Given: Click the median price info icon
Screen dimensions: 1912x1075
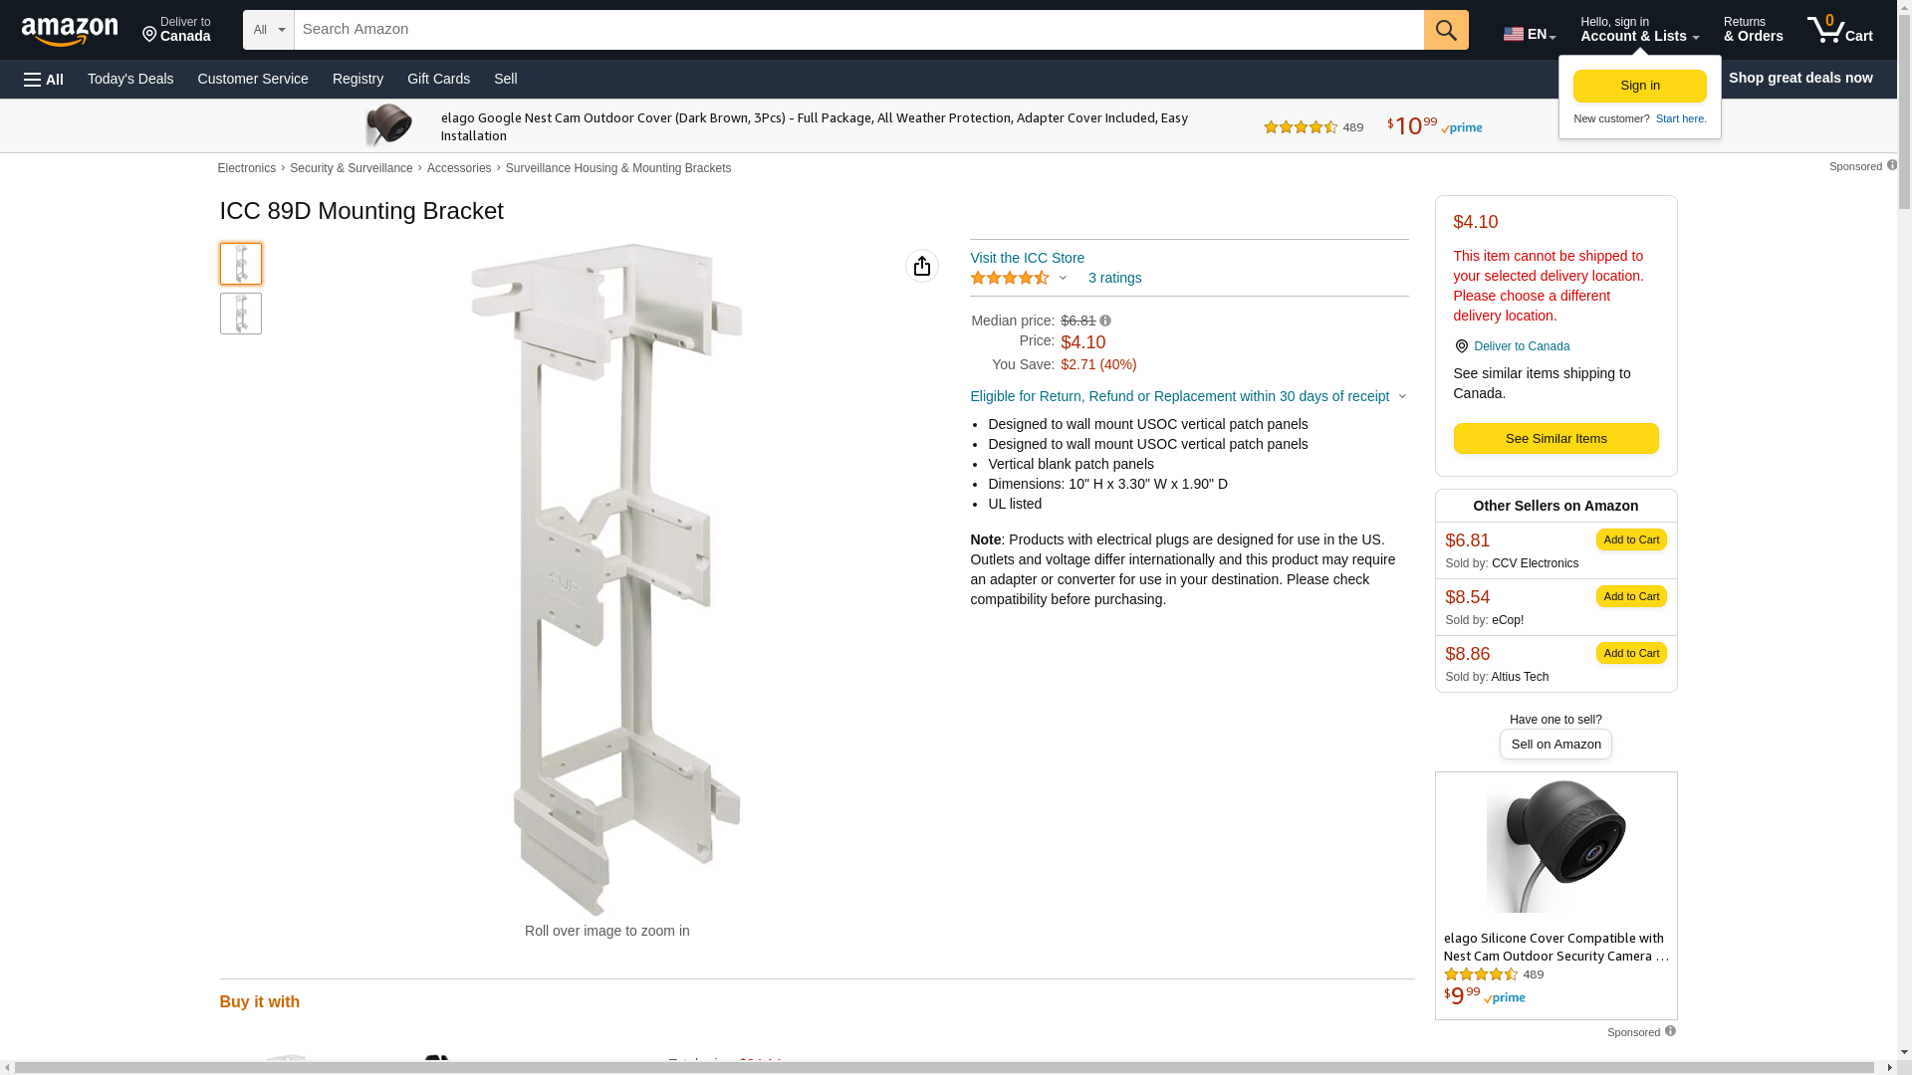Looking at the screenshot, I should [x=1105, y=321].
